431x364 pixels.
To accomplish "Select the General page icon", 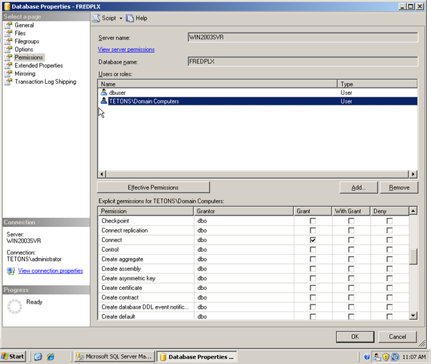I will (8, 25).
